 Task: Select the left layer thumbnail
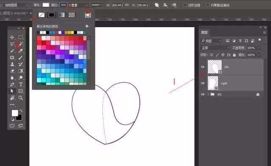(215, 67)
